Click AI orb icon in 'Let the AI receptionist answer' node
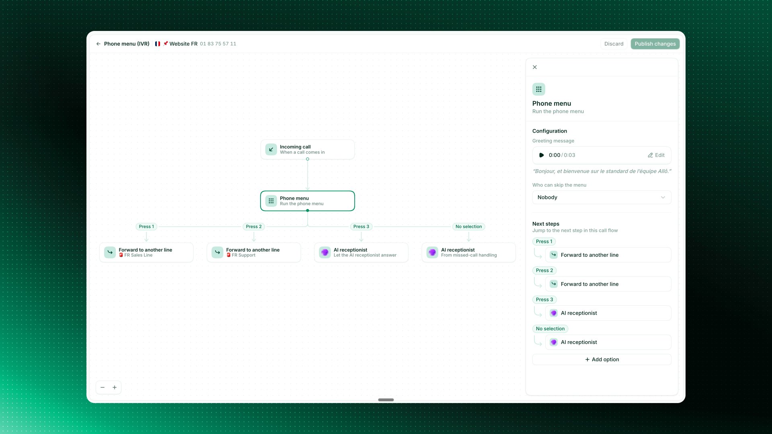 [x=325, y=252]
